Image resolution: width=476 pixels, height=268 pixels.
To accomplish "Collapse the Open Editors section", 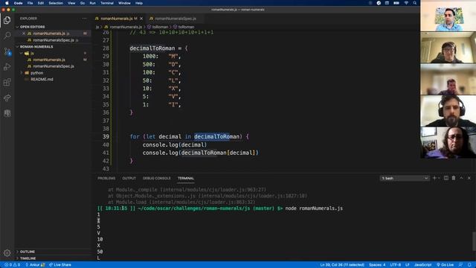I will pos(17,27).
